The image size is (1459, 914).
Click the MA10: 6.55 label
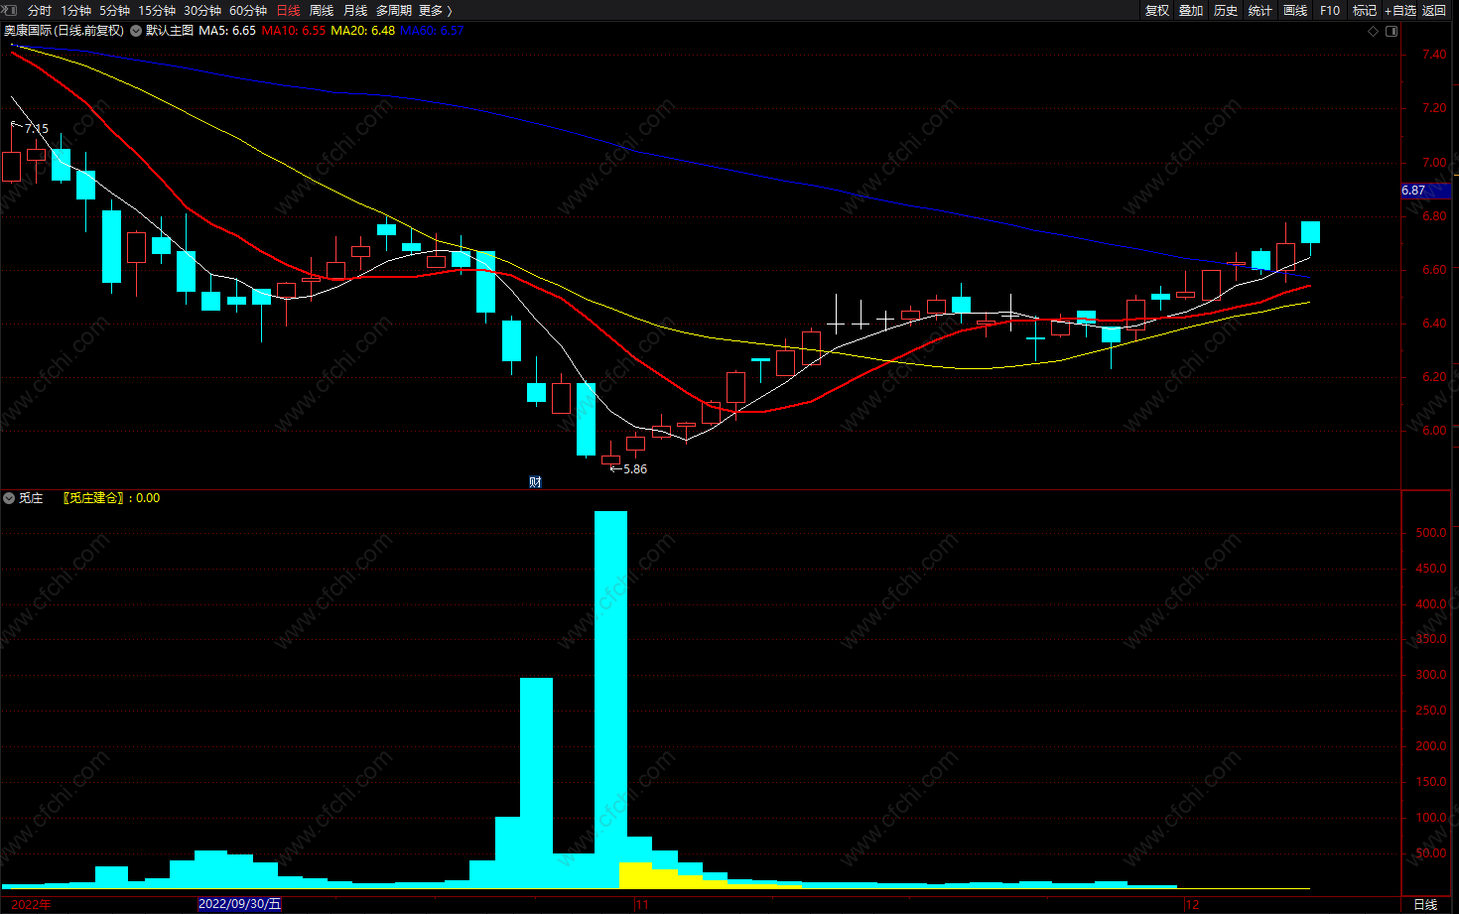pyautogui.click(x=294, y=31)
